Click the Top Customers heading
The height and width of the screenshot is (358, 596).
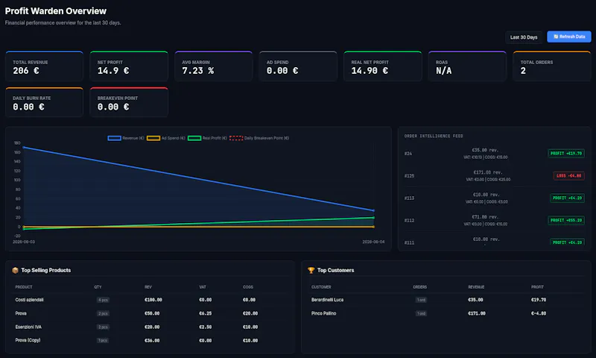[x=336, y=270]
